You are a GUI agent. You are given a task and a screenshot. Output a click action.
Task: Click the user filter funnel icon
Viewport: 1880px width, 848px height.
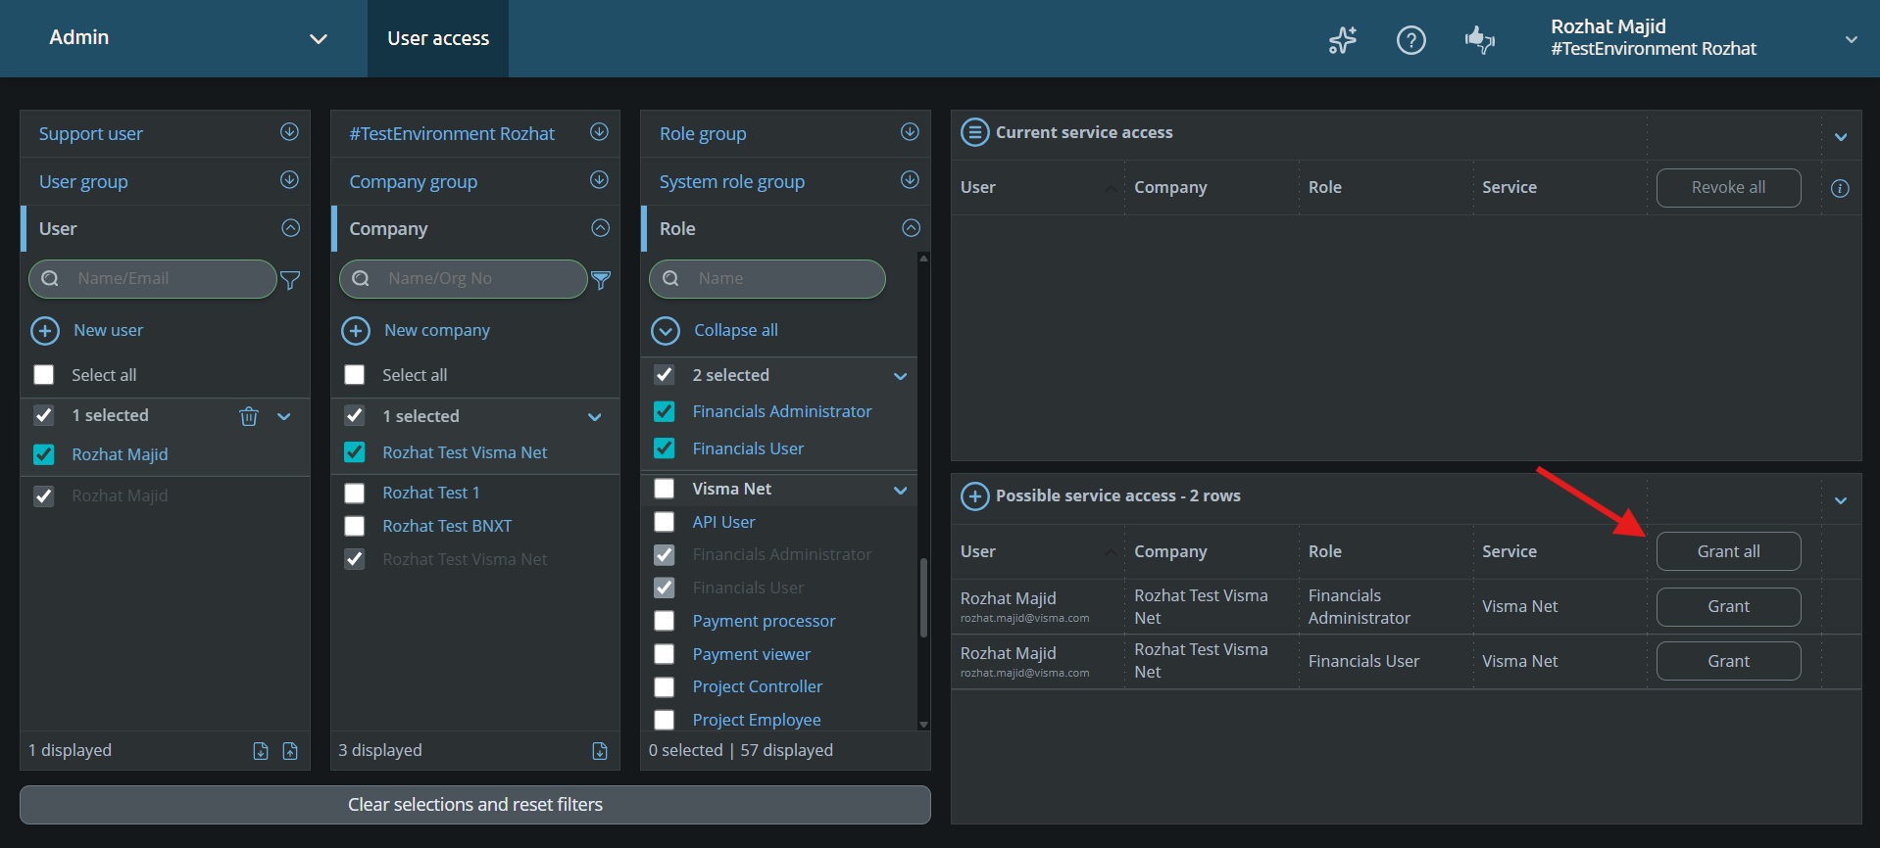coord(290,280)
